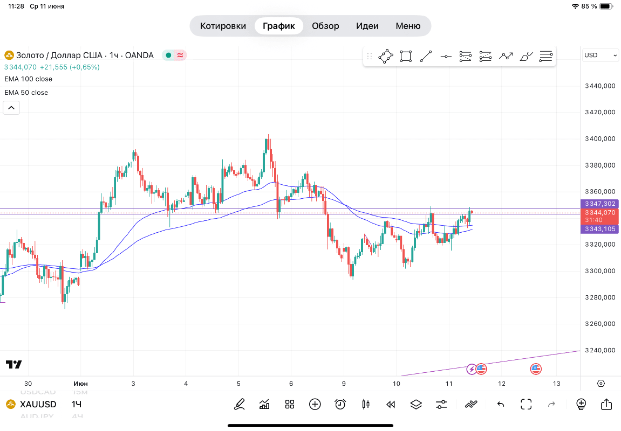
Task: Open the USD currency dropdown
Action: (600, 55)
